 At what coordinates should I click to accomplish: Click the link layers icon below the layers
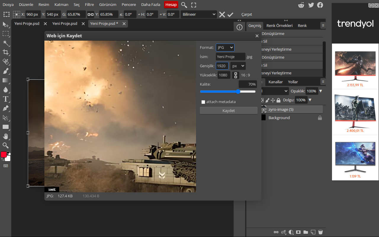[x=276, y=232]
